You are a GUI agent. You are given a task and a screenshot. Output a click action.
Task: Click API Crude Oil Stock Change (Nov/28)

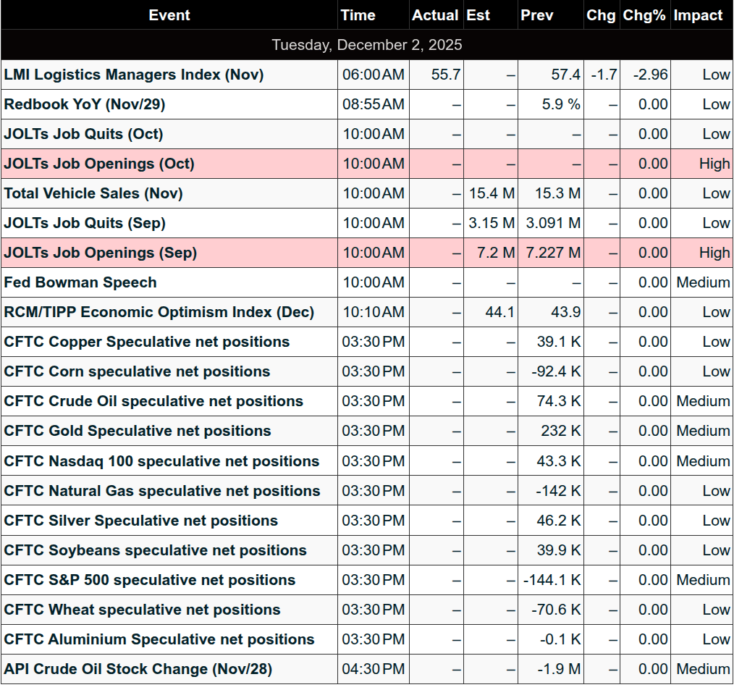(x=138, y=669)
